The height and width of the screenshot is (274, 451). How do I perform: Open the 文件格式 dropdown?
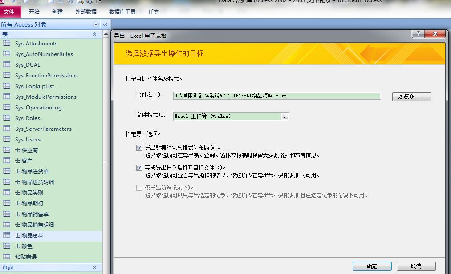[x=284, y=117]
